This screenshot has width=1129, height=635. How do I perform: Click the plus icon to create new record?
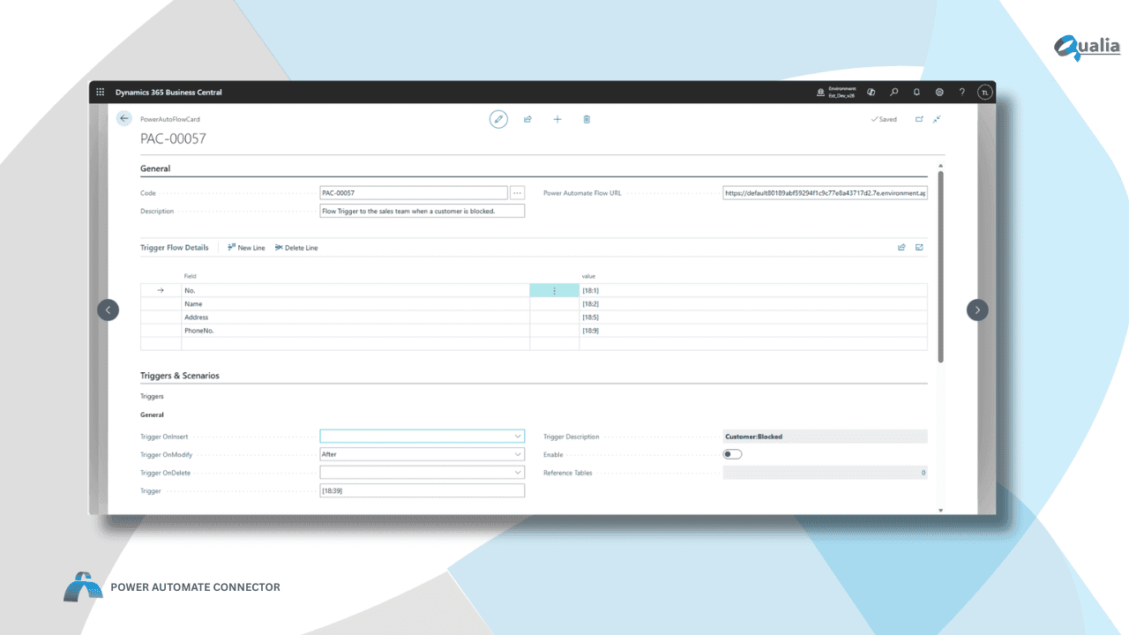(557, 119)
